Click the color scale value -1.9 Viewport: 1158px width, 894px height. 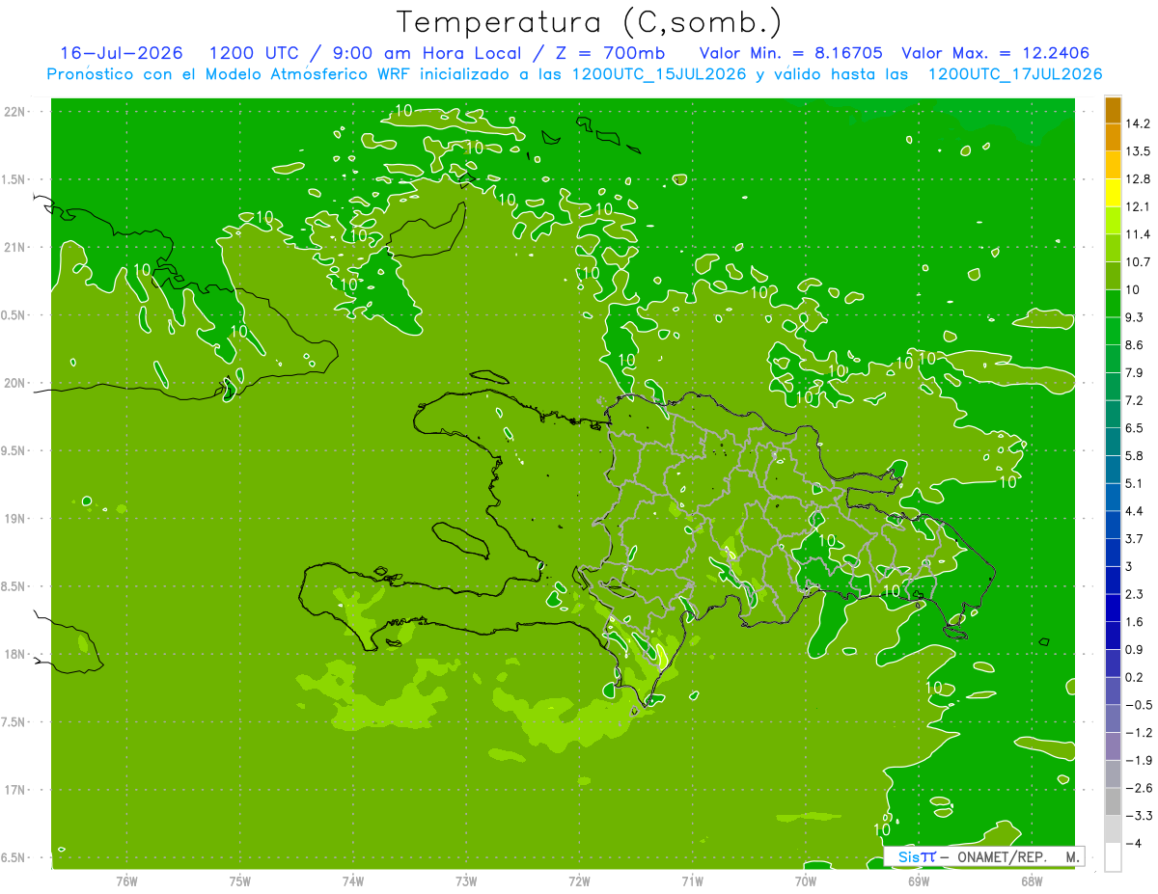tap(1139, 760)
